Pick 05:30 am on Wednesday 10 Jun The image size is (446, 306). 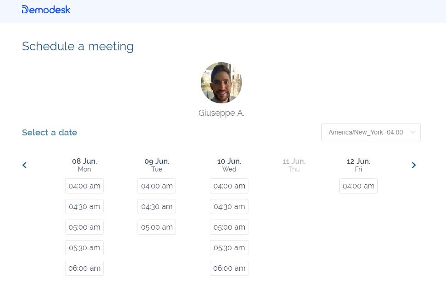pyautogui.click(x=229, y=247)
